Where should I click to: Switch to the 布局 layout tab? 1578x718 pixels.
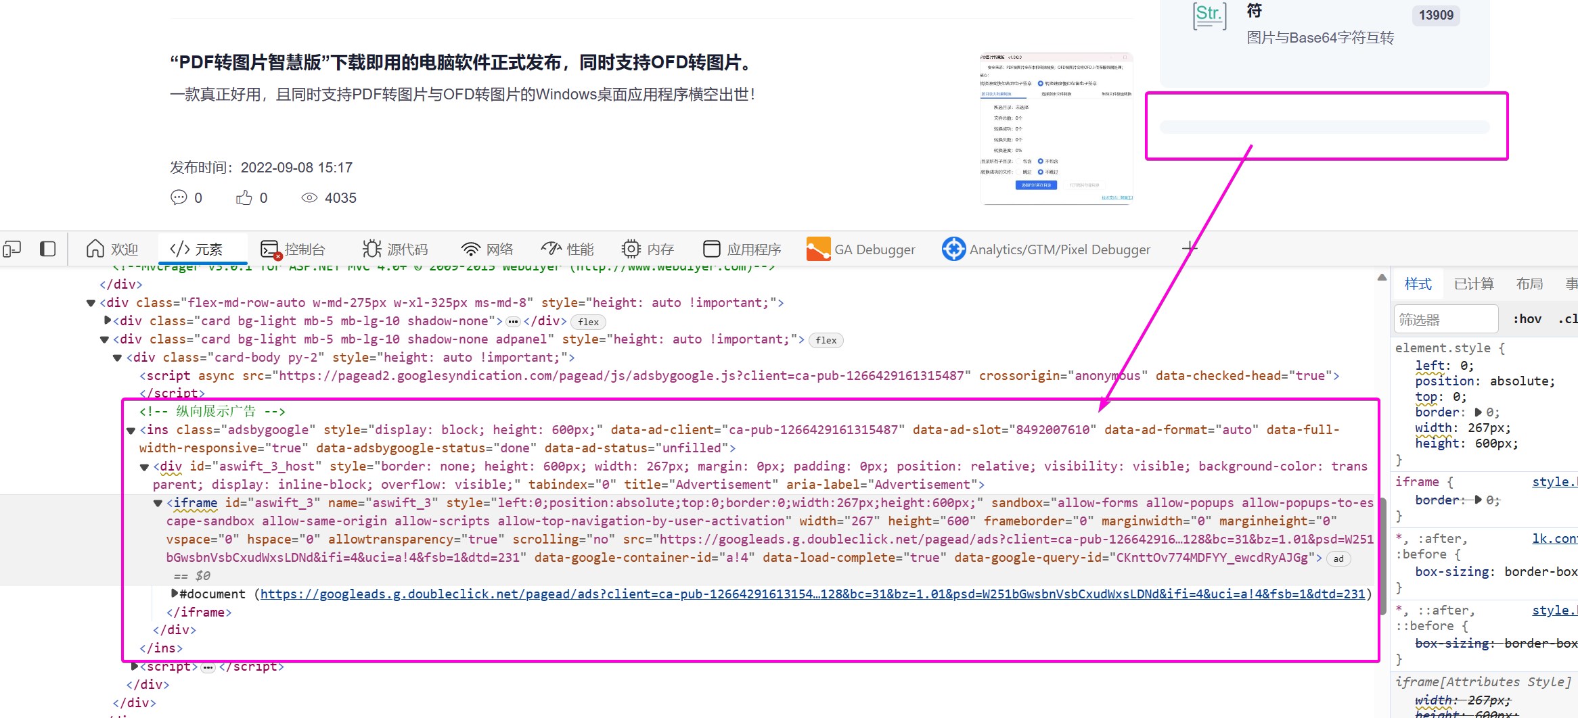(x=1529, y=284)
